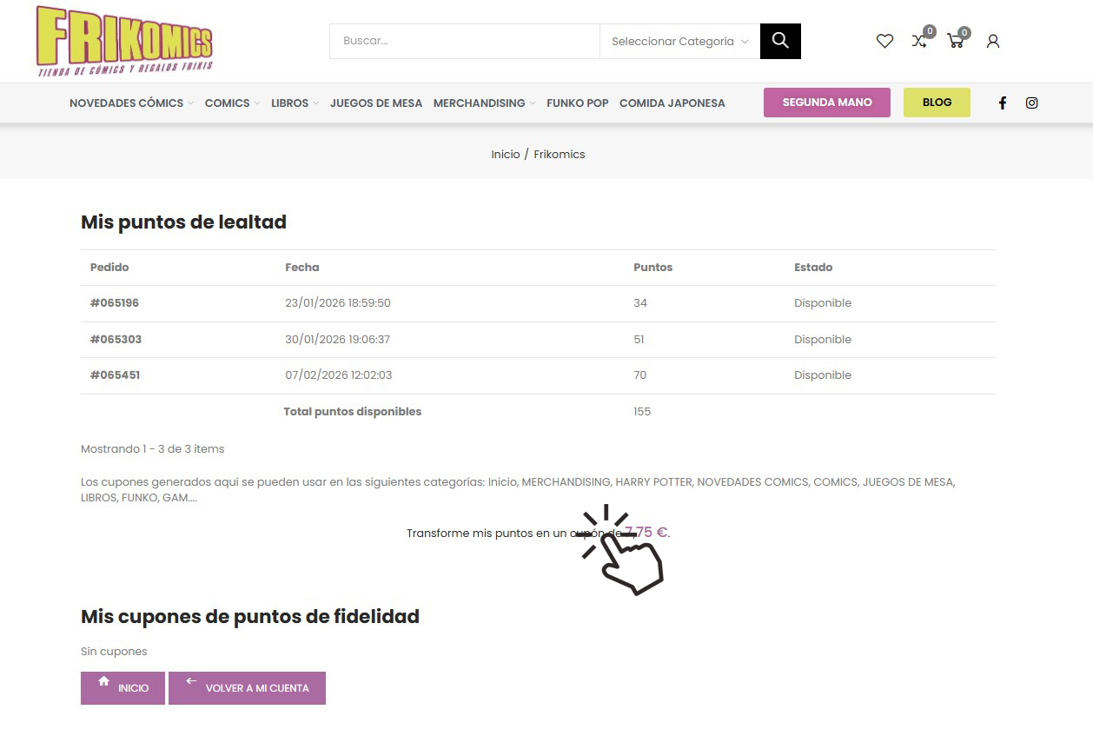This screenshot has height=736, width=1093.
Task: Expand the Novedades Cómics menu
Action: pyautogui.click(x=130, y=103)
